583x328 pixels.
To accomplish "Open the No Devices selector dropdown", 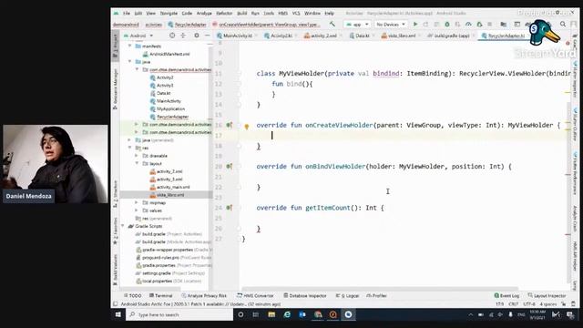I will (391, 25).
